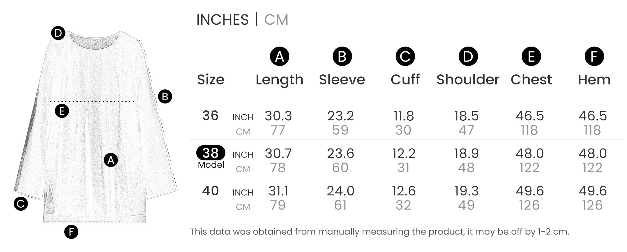Image resolution: width=627 pixels, height=252 pixels.
Task: Click the F circle above Hem column
Action: pos(594,57)
